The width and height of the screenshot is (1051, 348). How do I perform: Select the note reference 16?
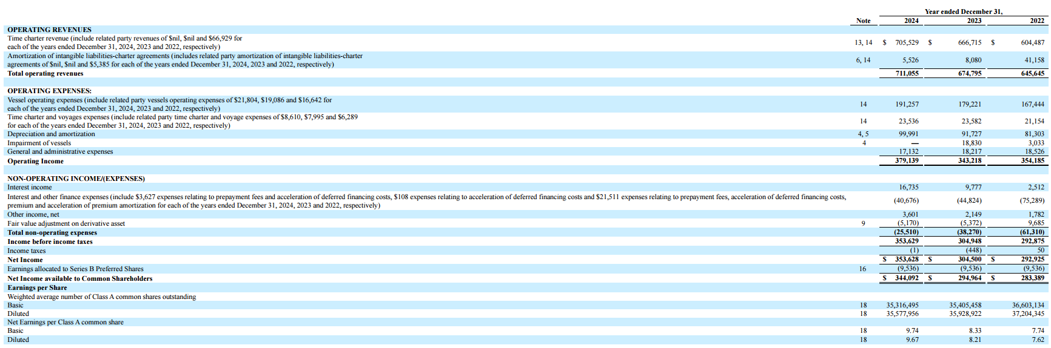point(862,269)
